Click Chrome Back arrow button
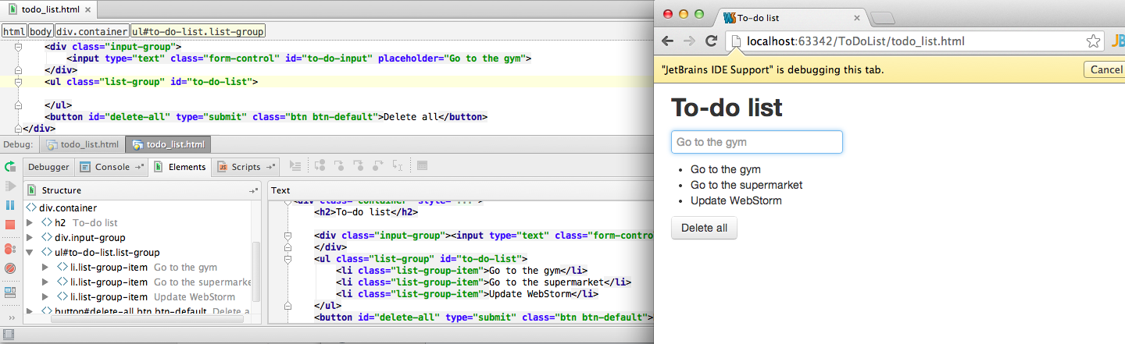 click(668, 41)
